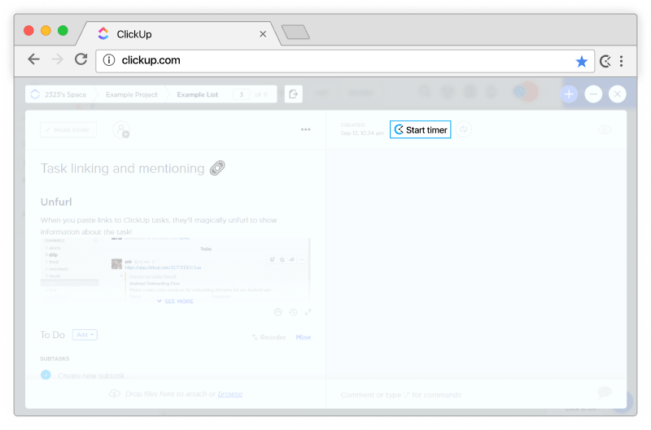
Task: Click Reorder in the To Do section
Action: (x=269, y=337)
